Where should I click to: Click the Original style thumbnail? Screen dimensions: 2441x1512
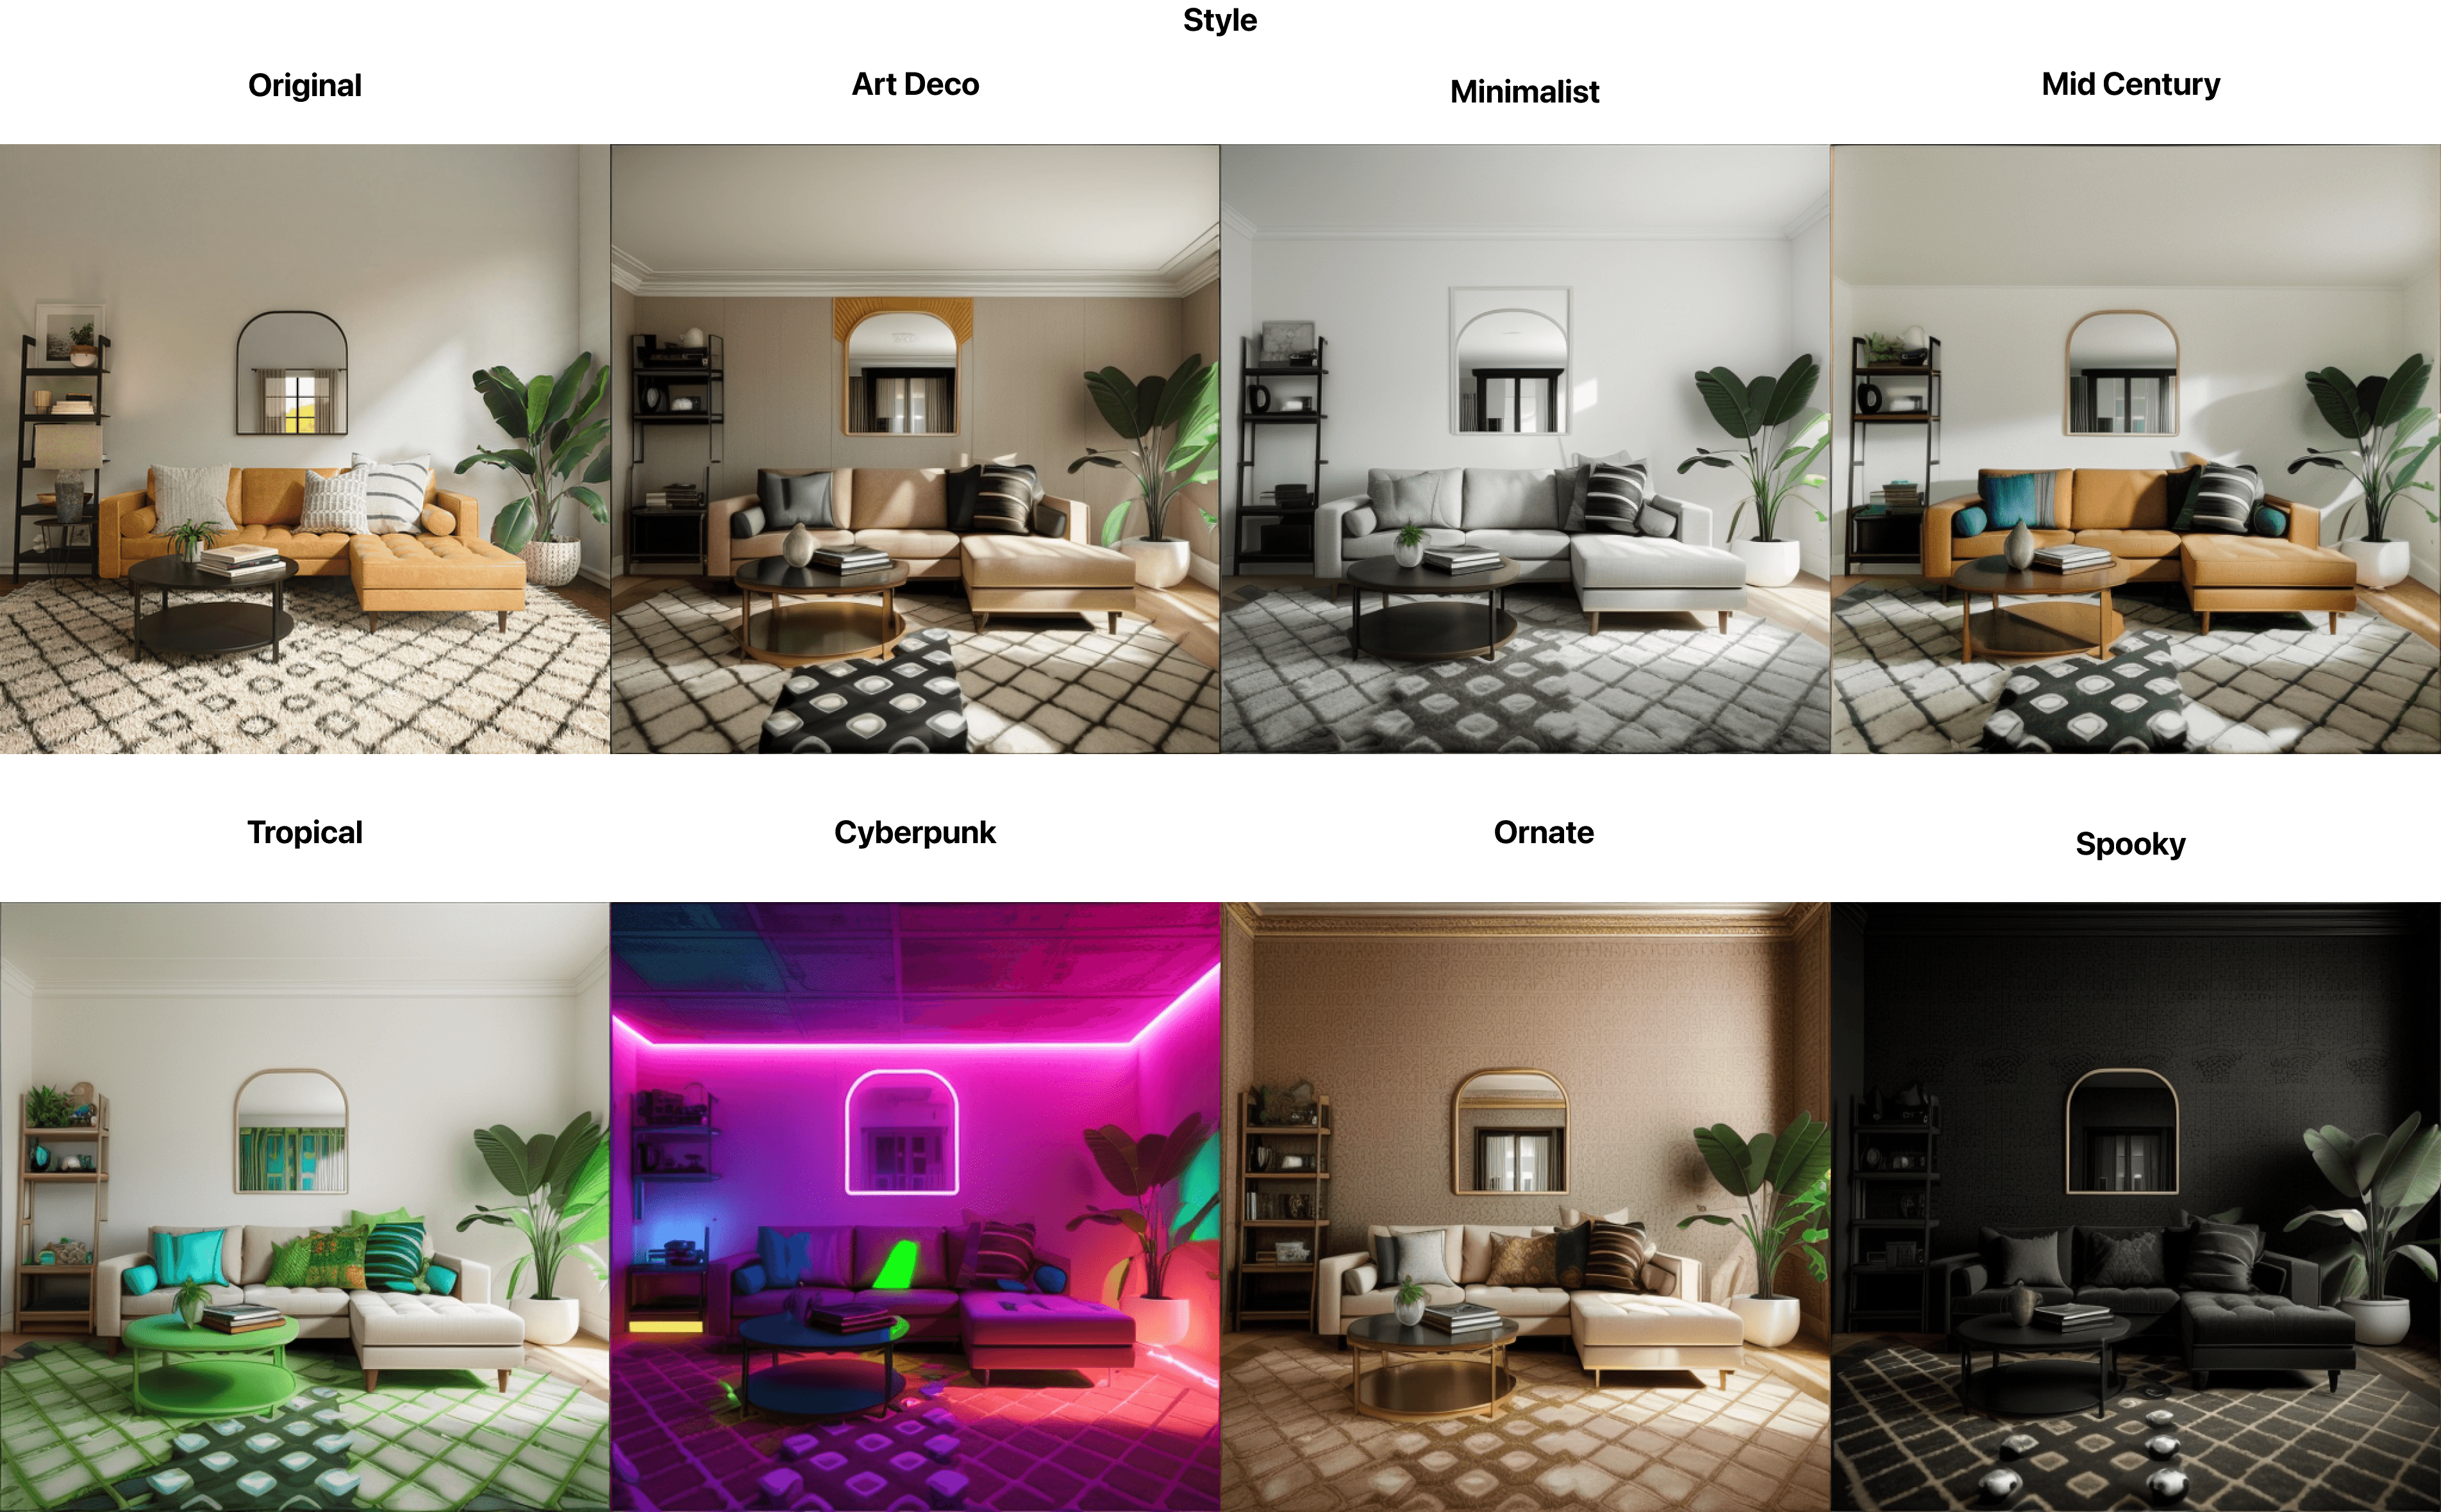pos(305,453)
